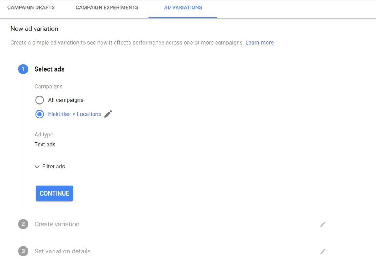This screenshot has width=376, height=274.
Task: Open the Learn more link
Action: [260, 43]
